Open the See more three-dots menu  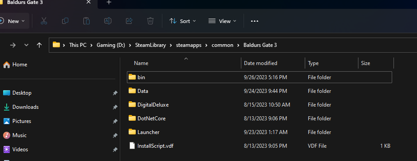pyautogui.click(x=255, y=21)
